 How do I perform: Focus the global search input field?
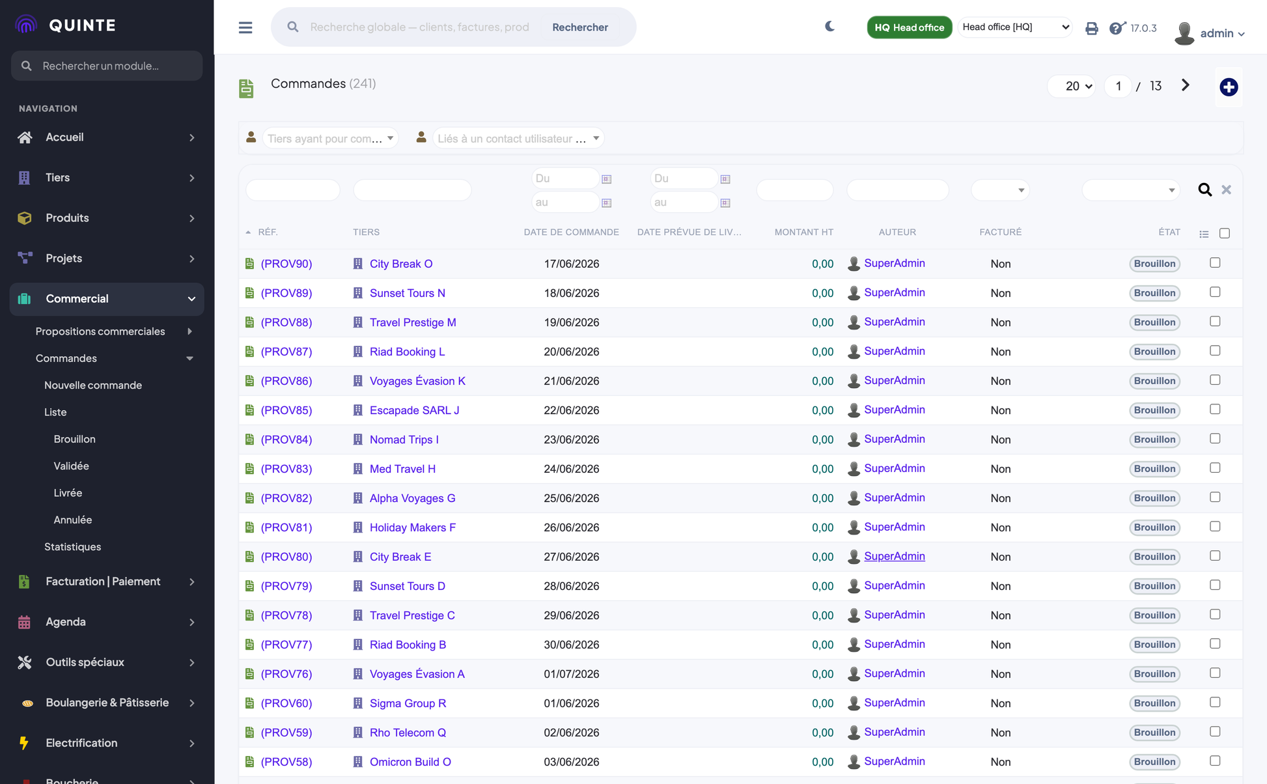[x=419, y=27]
